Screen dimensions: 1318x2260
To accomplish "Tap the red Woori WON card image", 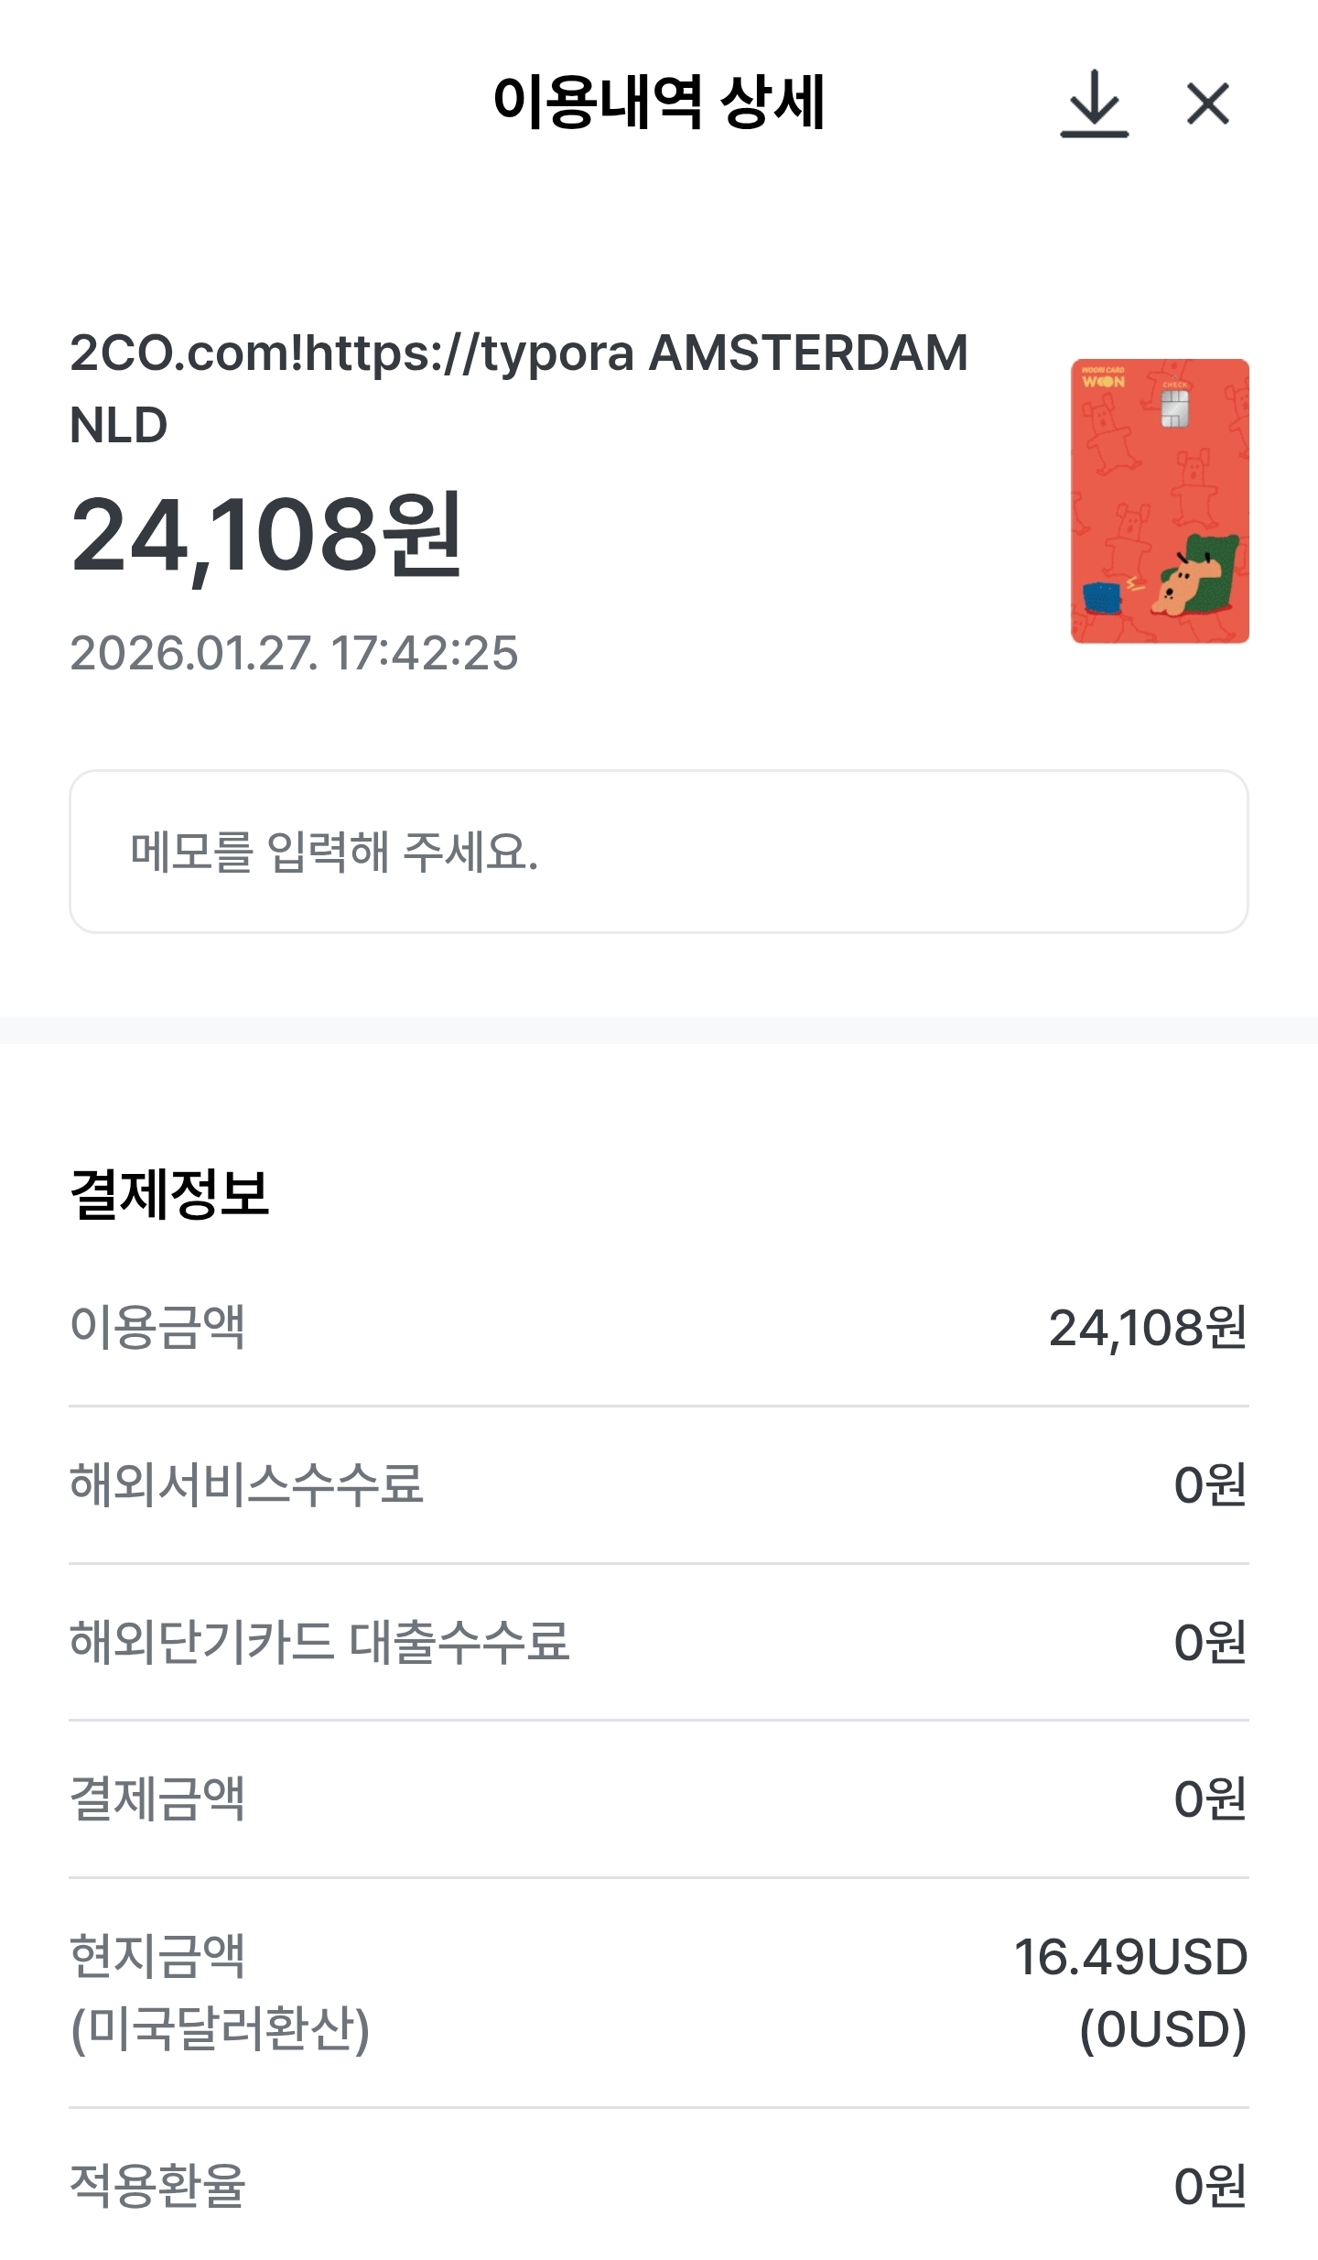I will [1160, 501].
